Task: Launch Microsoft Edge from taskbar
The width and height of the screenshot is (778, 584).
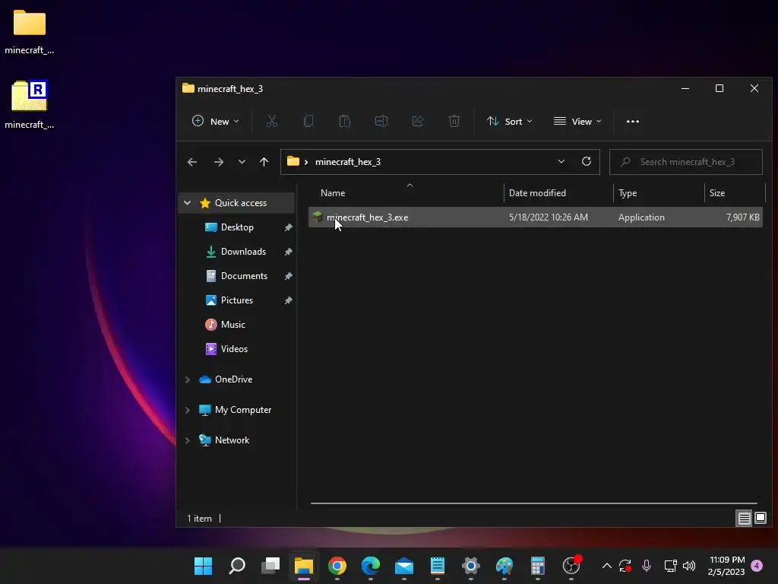Action: pos(371,566)
